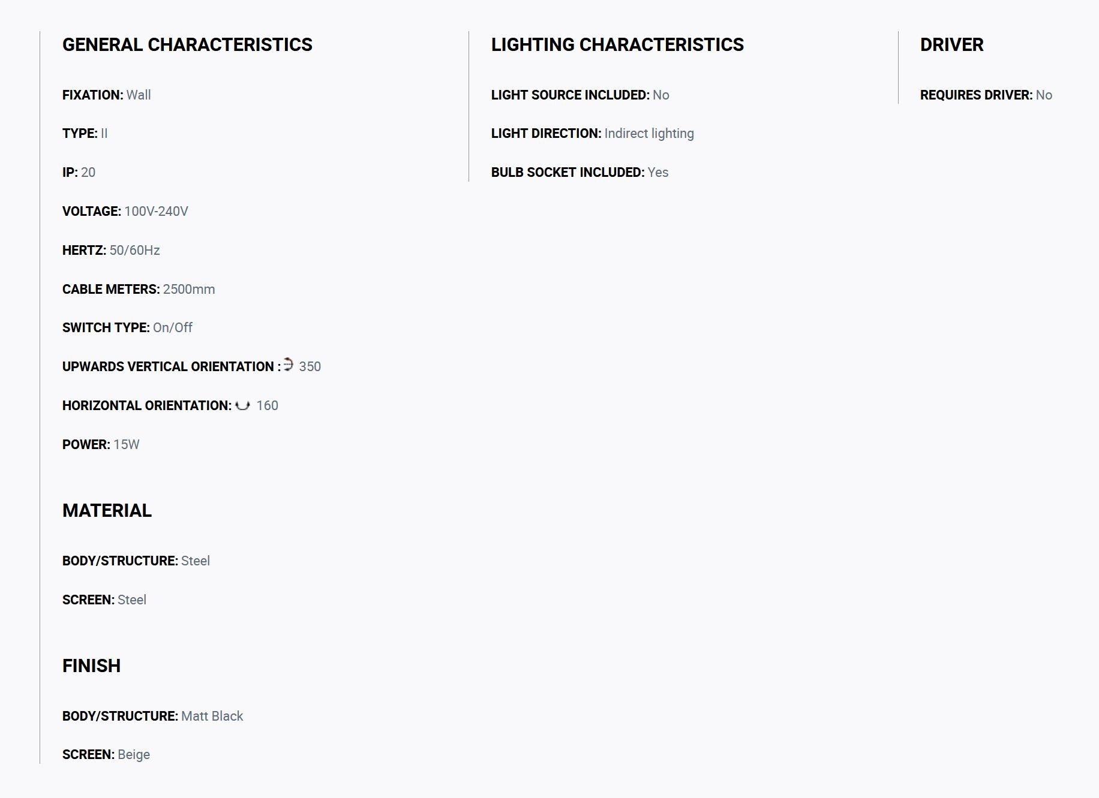Image resolution: width=1099 pixels, height=798 pixels.
Task: Select the Bulb Socket Included Yes entry
Action: point(579,172)
